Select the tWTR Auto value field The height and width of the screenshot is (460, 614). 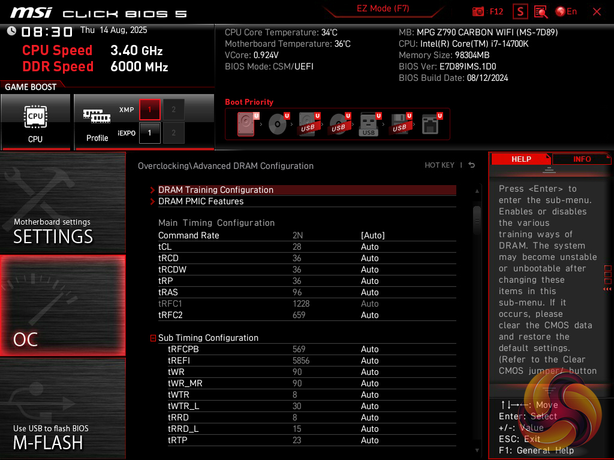click(x=369, y=394)
